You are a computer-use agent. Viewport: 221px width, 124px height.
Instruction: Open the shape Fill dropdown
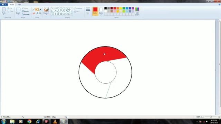tap(77, 11)
